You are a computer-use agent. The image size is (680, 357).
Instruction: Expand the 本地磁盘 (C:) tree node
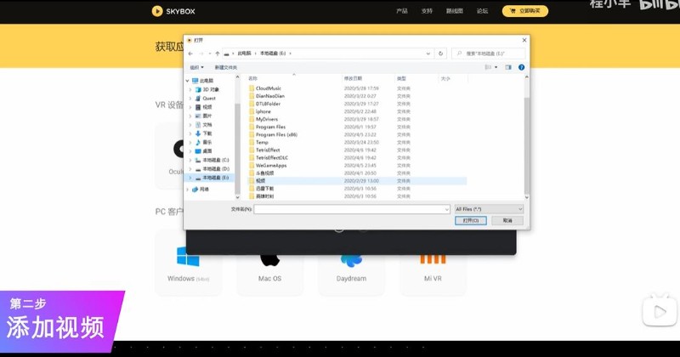coord(190,160)
